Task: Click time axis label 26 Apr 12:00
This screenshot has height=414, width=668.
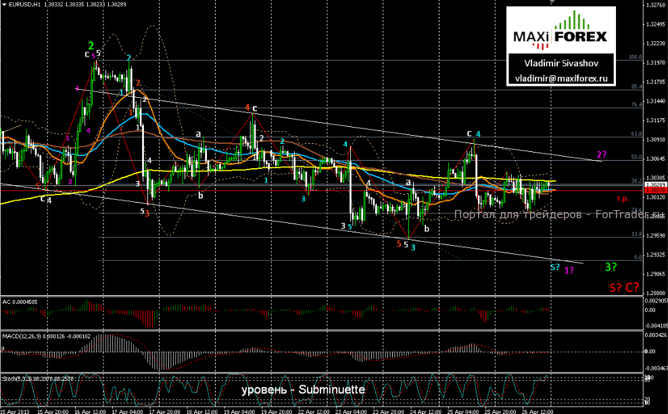Action: point(538,411)
